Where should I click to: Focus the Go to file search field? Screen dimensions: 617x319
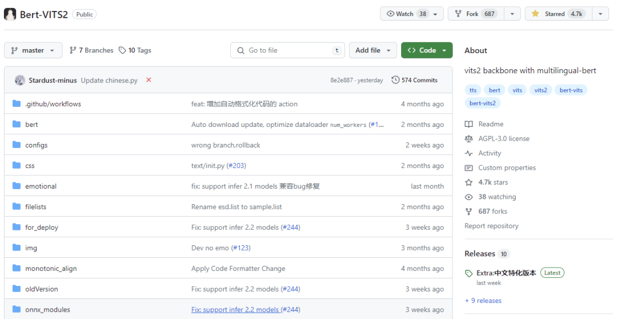pyautogui.click(x=287, y=50)
